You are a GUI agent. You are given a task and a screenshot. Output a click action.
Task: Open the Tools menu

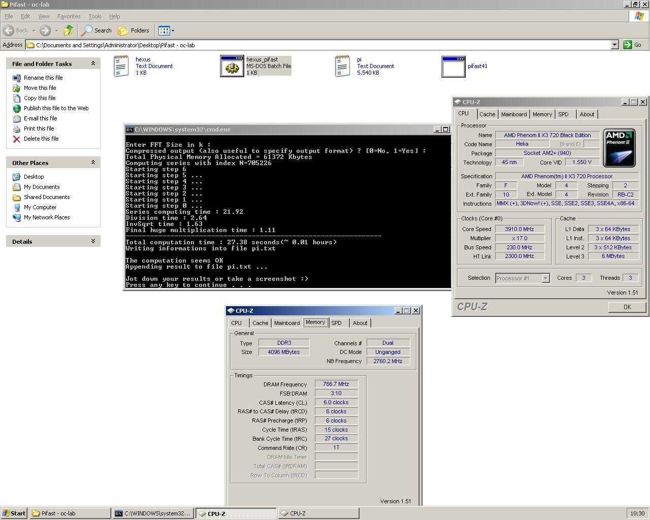[95, 16]
